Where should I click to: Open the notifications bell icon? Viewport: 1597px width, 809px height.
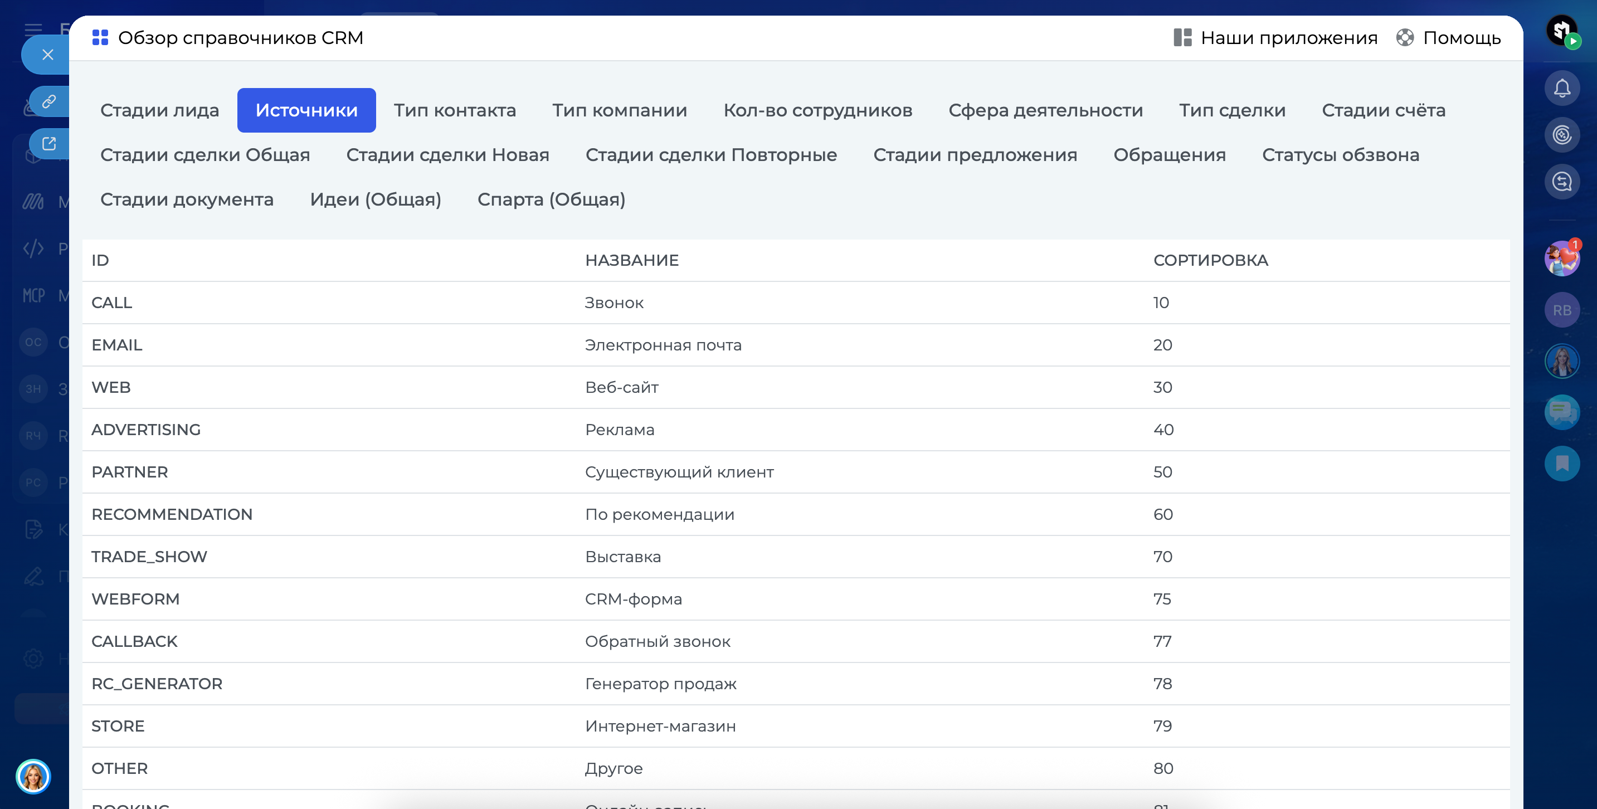(x=1562, y=88)
